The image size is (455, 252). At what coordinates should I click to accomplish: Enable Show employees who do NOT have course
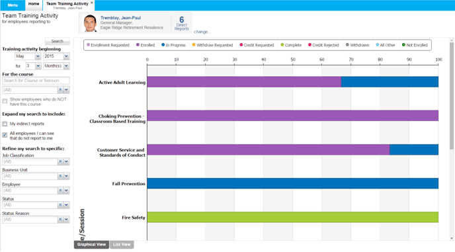point(5,101)
